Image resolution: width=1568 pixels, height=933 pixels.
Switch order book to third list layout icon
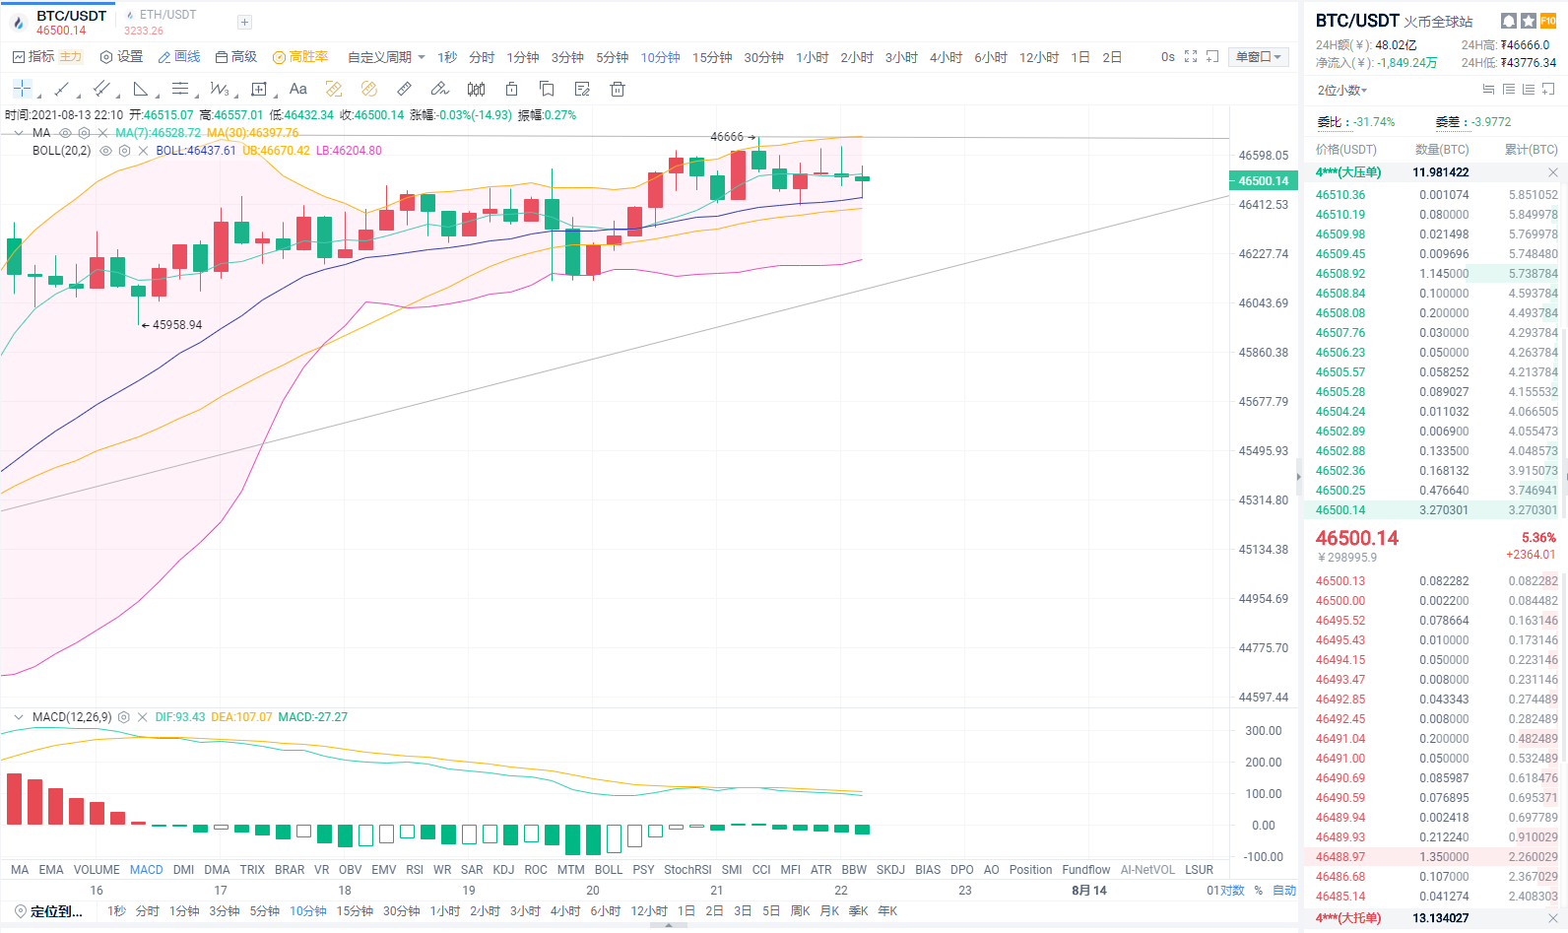point(1528,90)
